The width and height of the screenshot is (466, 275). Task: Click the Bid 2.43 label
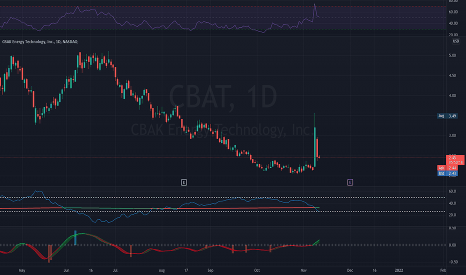tap(447, 173)
